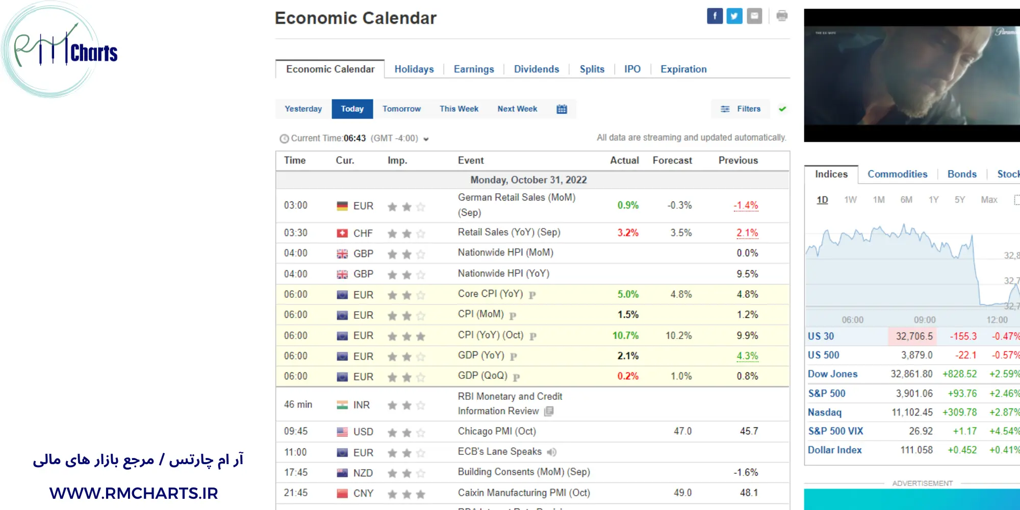Open the Caixin Manufacturing PMI event
The image size is (1020, 510).
point(523,493)
